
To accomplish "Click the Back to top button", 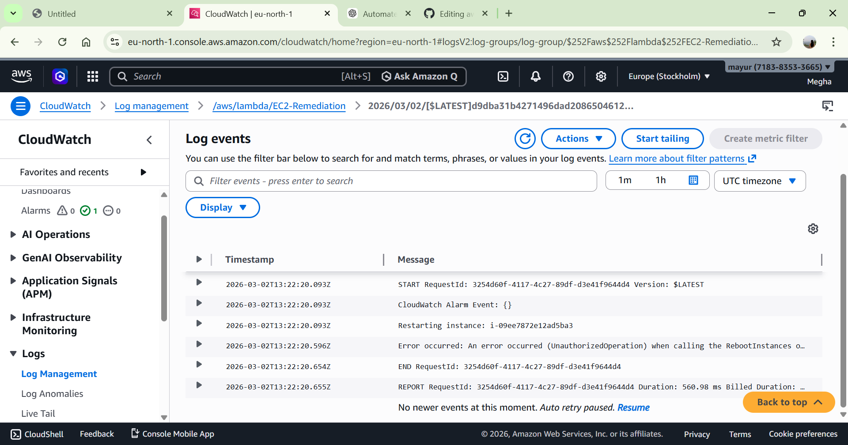I will (789, 402).
